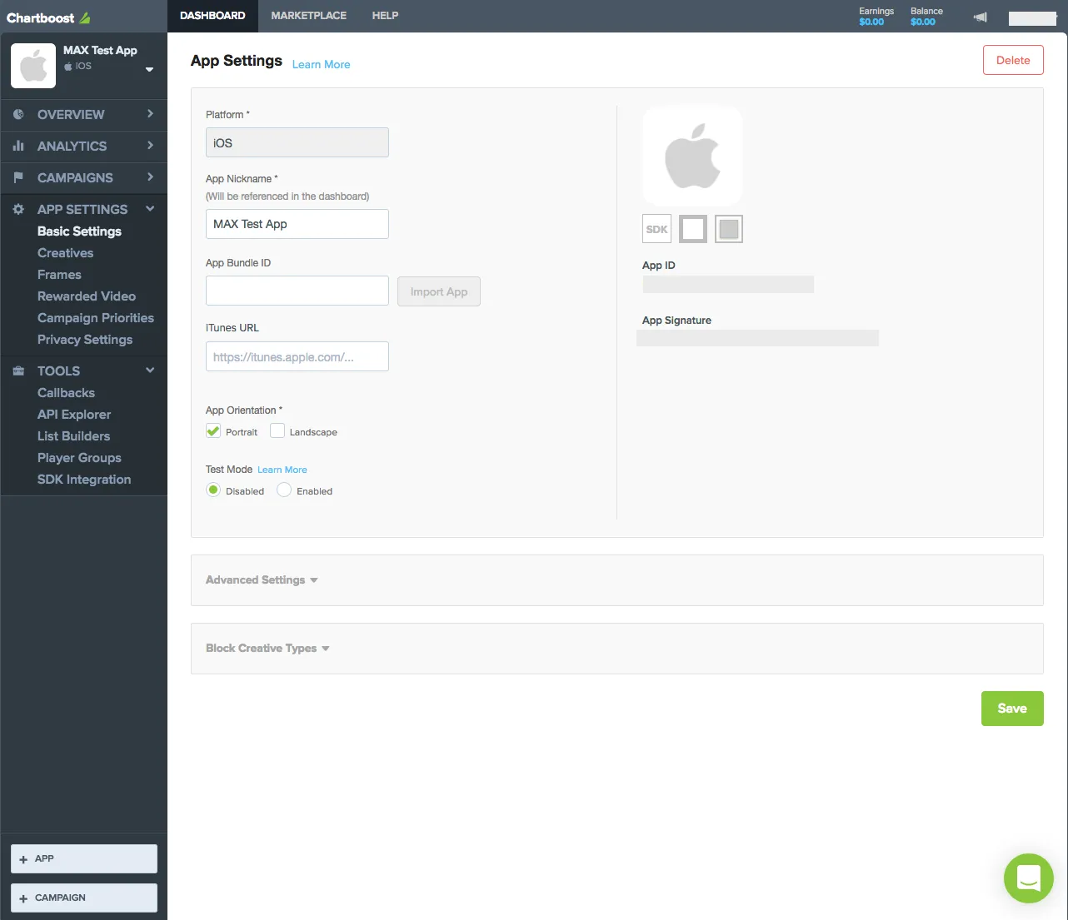Click the account name box in the header
This screenshot has width=1068, height=920.
(x=1032, y=18)
